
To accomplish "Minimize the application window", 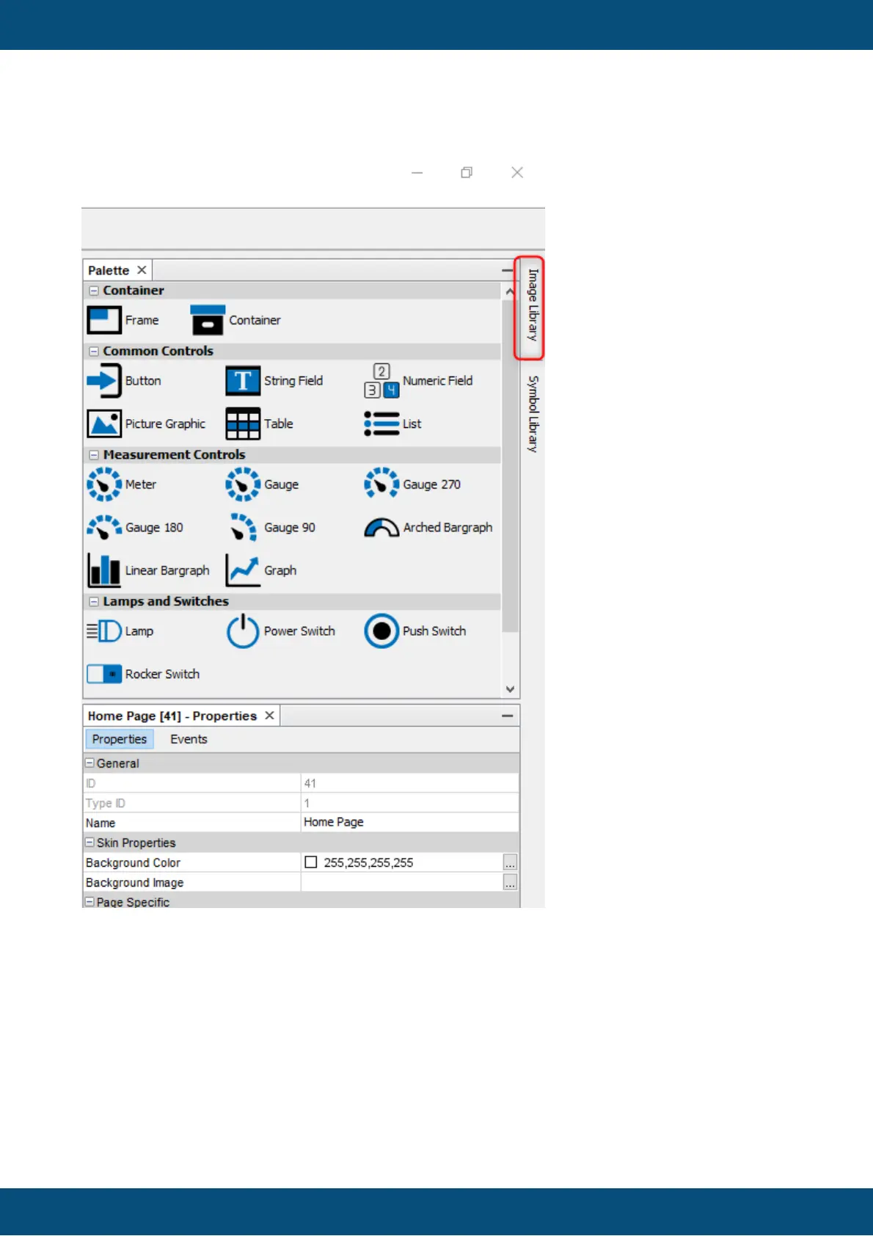I will coord(417,172).
